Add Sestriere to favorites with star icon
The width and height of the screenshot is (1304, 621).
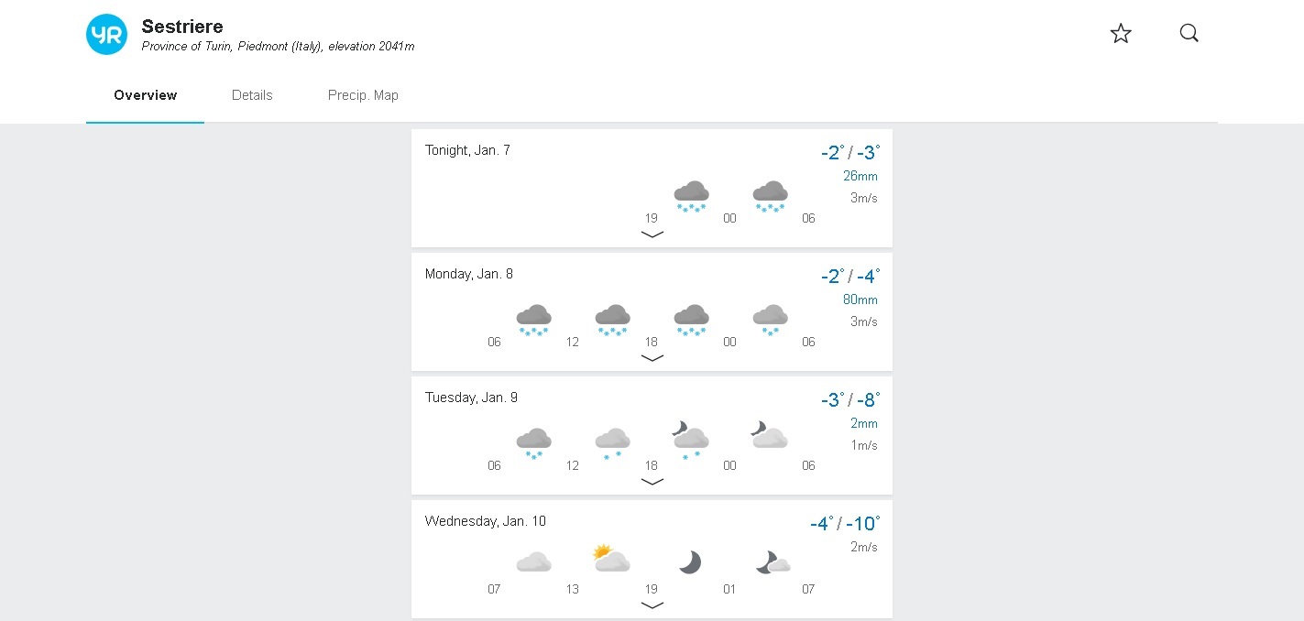(x=1121, y=34)
